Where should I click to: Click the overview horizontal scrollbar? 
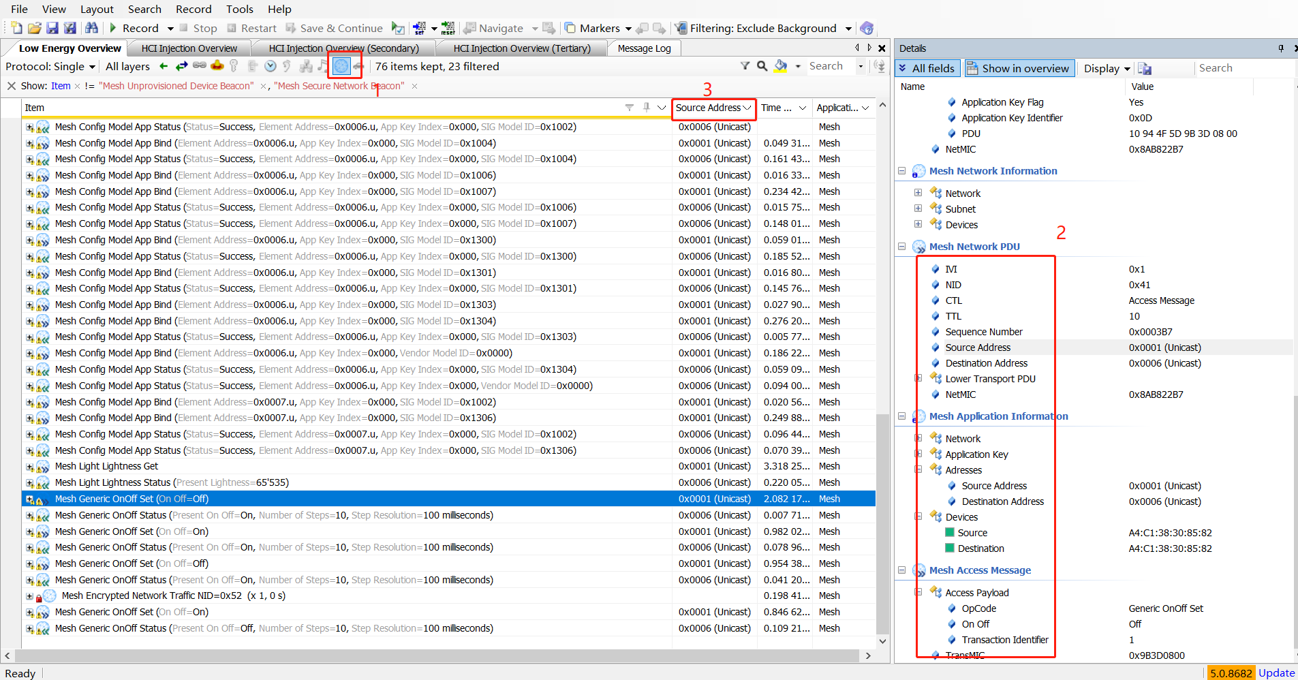pyautogui.click(x=438, y=655)
